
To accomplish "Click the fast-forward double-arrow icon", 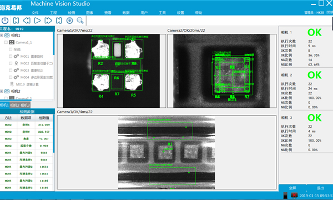I will coord(48,21).
